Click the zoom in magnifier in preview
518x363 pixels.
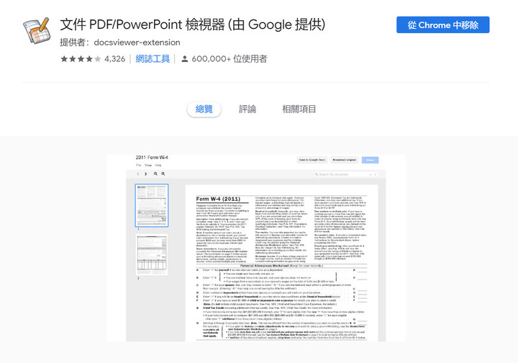click(x=163, y=174)
